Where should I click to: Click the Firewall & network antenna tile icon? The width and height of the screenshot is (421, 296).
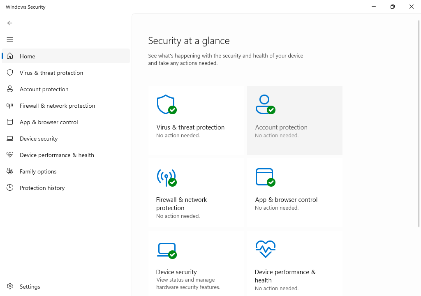pos(166,177)
